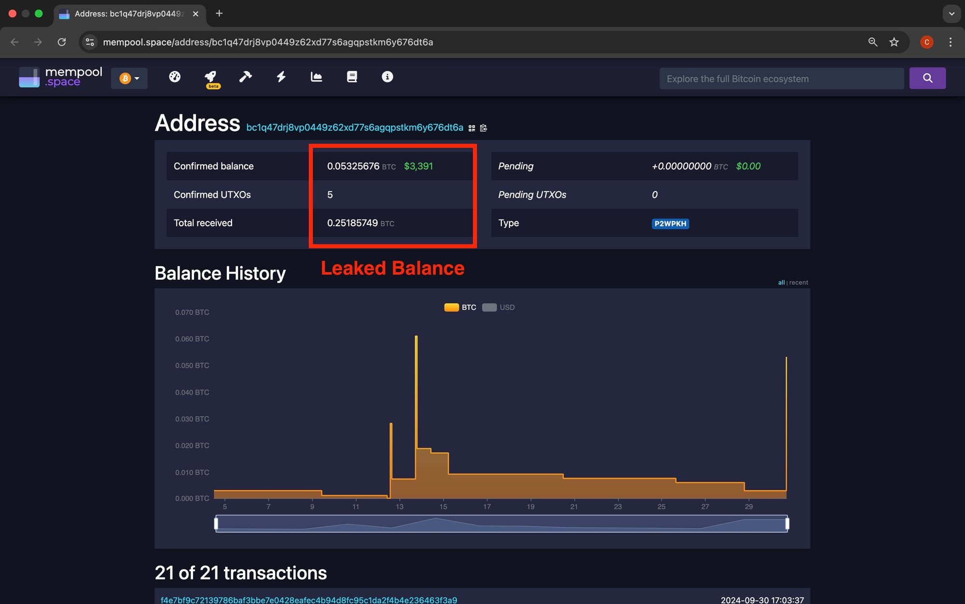
Task: Open the Lightning bolt nav icon
Action: point(281,77)
